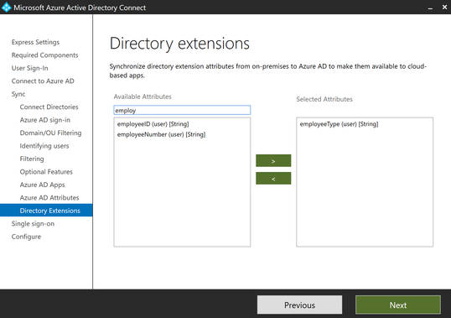Select User Sign-In step
The image size is (451, 318).
(29, 68)
